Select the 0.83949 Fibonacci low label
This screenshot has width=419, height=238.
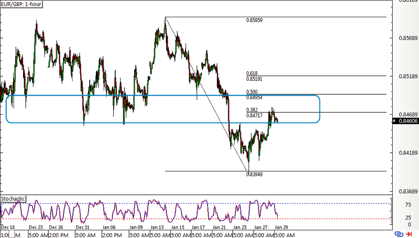[x=254, y=175]
